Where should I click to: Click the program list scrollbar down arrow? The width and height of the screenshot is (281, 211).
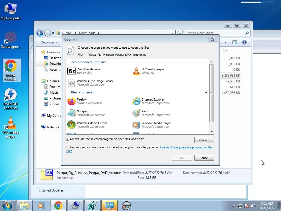click(x=212, y=132)
